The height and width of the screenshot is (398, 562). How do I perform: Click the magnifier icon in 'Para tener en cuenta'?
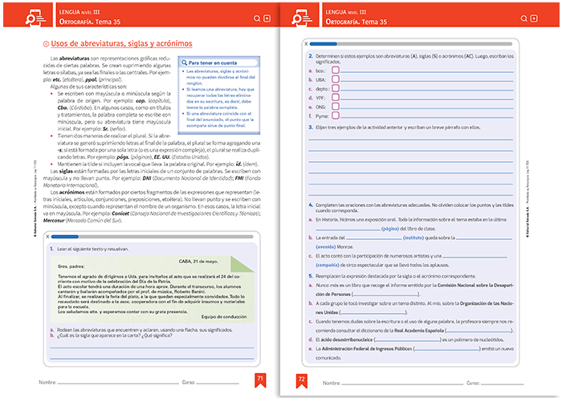coord(182,62)
